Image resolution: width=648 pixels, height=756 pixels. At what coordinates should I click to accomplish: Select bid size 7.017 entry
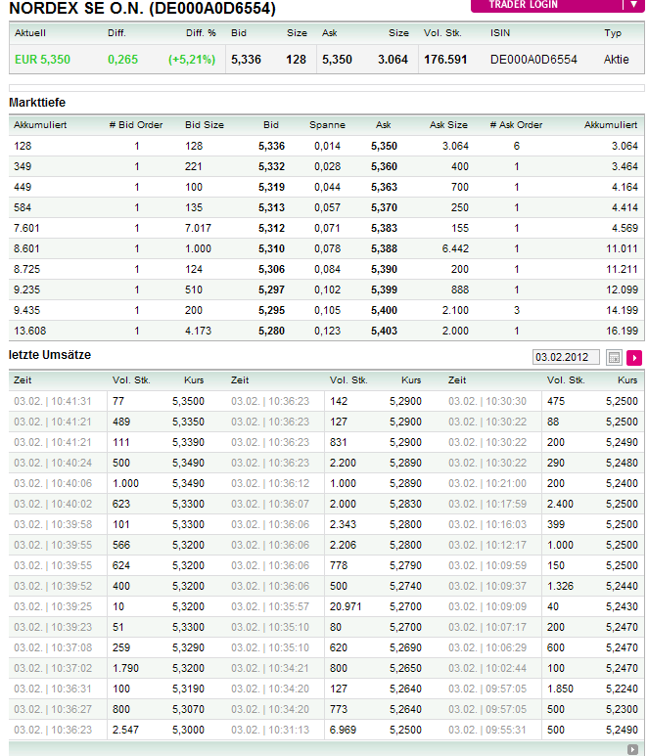198,228
